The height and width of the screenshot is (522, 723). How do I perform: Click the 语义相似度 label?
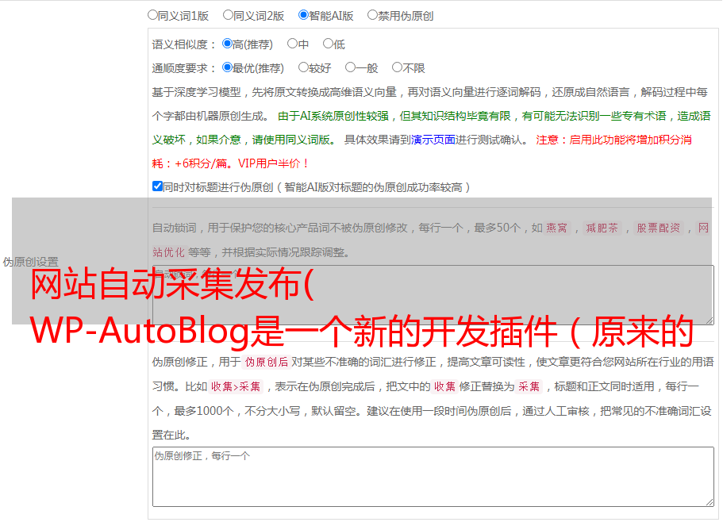(x=180, y=44)
